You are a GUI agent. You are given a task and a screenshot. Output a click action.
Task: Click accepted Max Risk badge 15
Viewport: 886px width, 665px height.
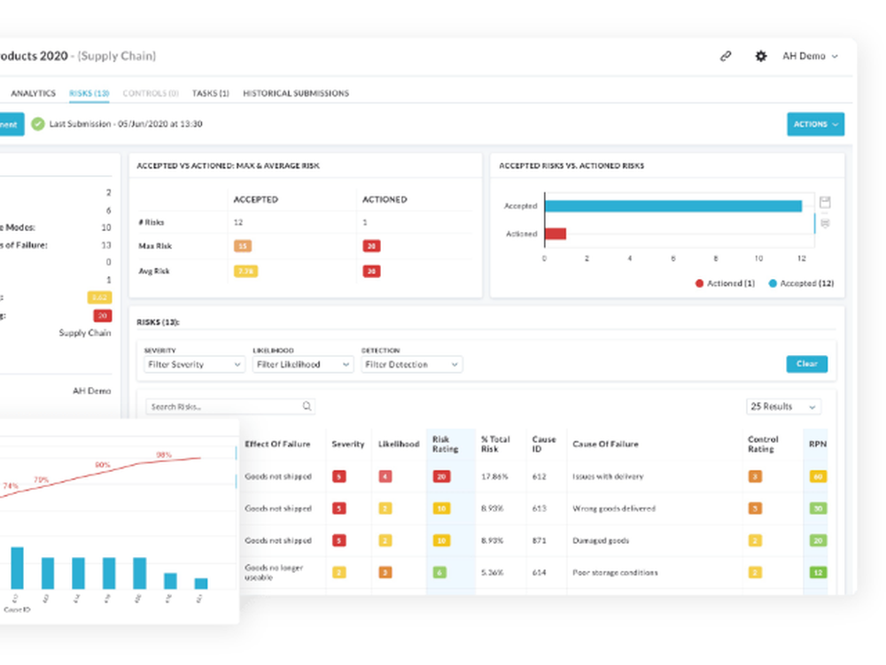(x=243, y=246)
